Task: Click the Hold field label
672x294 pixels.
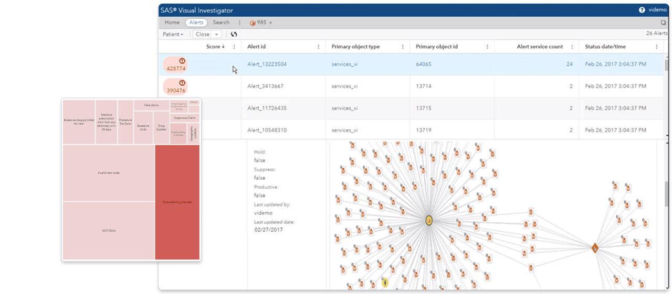Action: coord(260,152)
